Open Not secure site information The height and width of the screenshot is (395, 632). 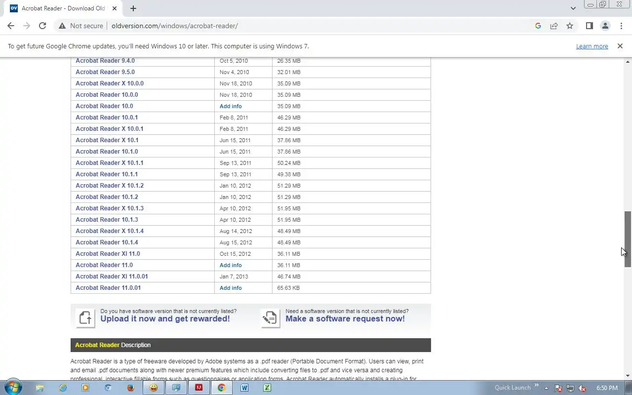click(x=81, y=26)
